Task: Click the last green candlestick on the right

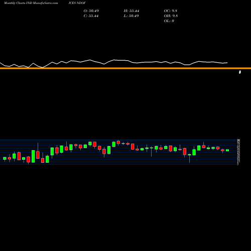Action: tap(227, 150)
